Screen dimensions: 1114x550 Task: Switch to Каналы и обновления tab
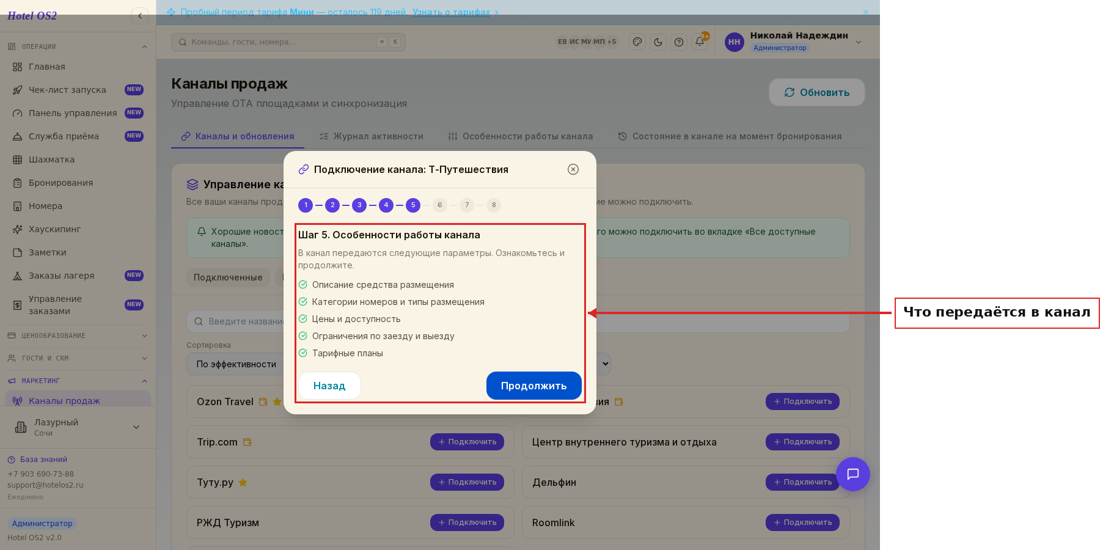click(x=238, y=136)
